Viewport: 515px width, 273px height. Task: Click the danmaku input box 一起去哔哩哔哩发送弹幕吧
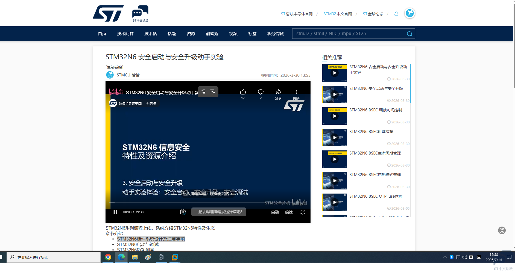pos(218,212)
